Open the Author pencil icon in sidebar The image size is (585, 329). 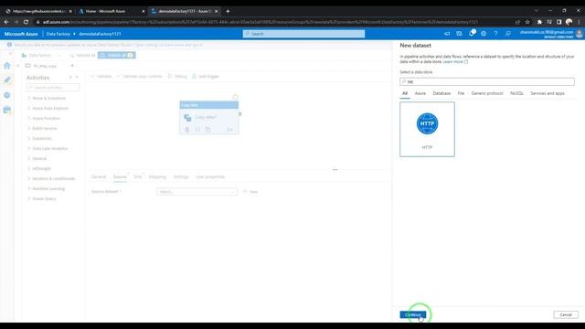pos(7,80)
